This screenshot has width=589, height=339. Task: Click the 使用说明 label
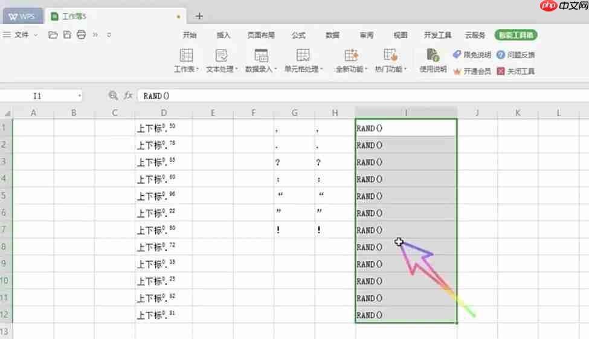pos(433,69)
